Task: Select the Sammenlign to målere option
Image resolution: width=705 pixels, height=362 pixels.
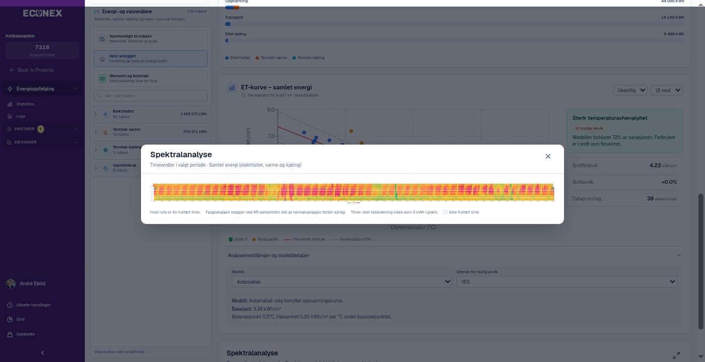Action: [151, 39]
